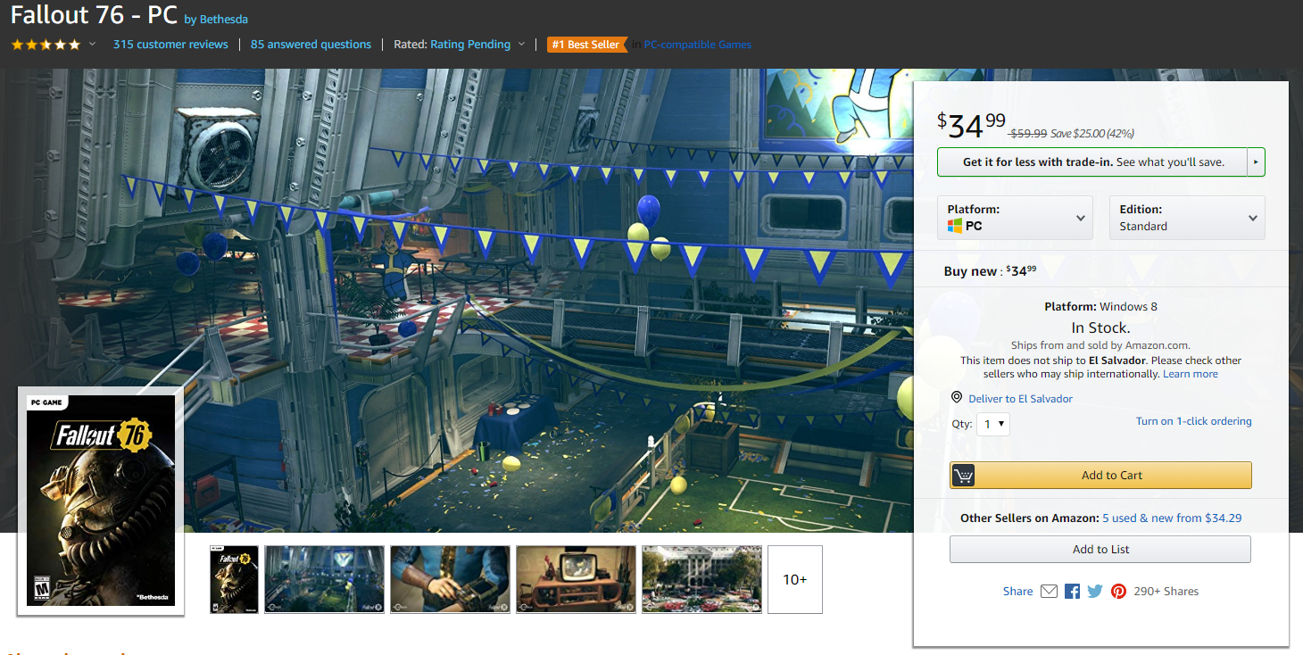The image size is (1303, 655).
Task: Click the Share text link
Action: coord(1017,592)
